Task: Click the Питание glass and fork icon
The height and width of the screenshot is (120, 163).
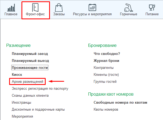Action: click(x=152, y=7)
